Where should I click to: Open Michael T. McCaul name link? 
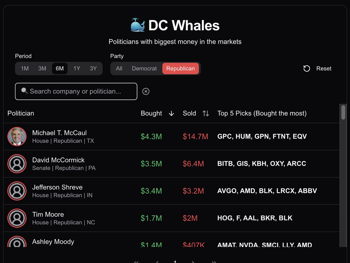[x=60, y=133]
